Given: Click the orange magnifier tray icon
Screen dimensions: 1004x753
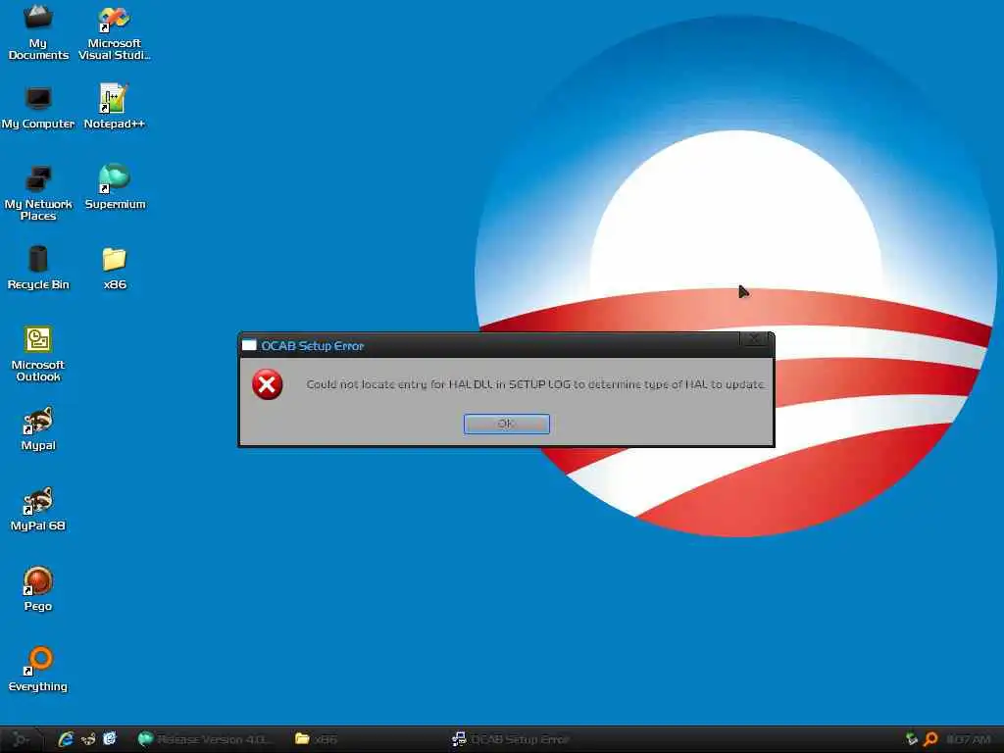Looking at the screenshot, I should [x=930, y=739].
